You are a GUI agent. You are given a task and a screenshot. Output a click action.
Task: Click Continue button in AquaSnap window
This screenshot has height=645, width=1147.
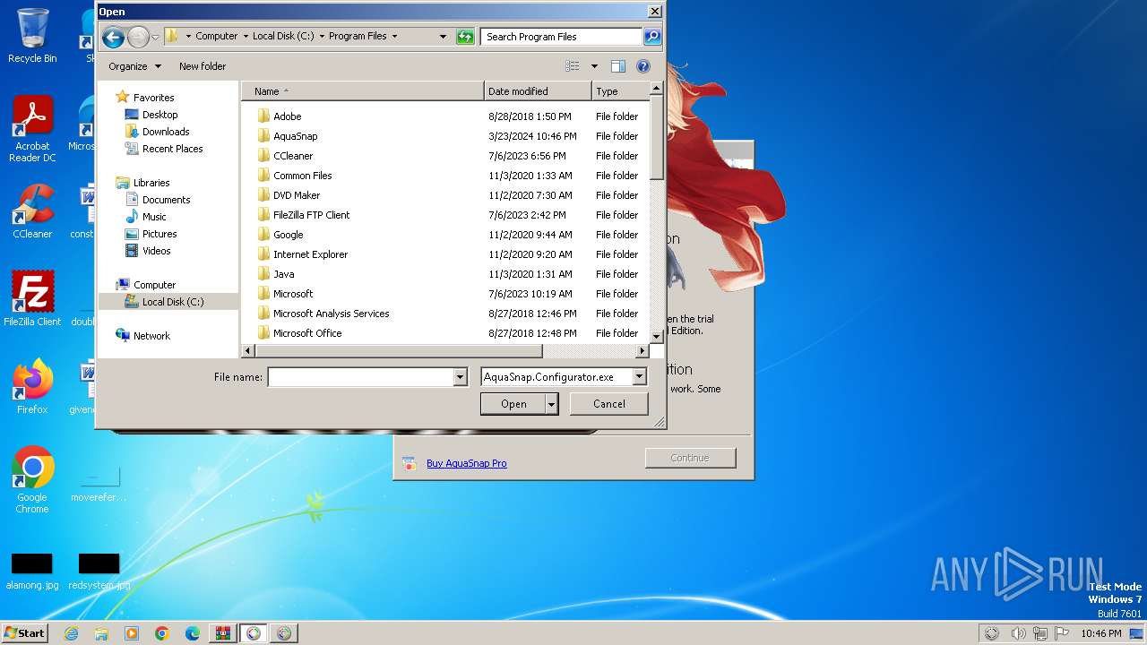pyautogui.click(x=690, y=458)
